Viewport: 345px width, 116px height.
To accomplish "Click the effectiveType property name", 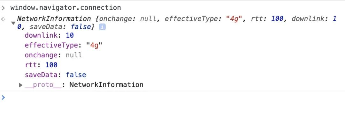I will click(x=51, y=45).
